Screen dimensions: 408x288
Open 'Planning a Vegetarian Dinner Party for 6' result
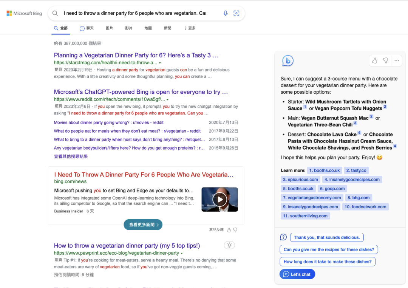point(136,55)
